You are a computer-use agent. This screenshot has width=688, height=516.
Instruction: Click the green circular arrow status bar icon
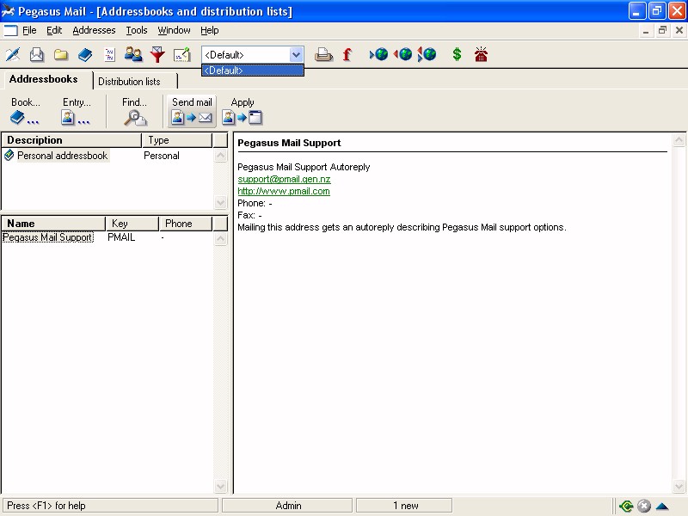626,506
